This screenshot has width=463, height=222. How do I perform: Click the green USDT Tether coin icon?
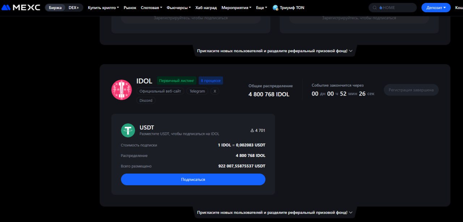[128, 130]
